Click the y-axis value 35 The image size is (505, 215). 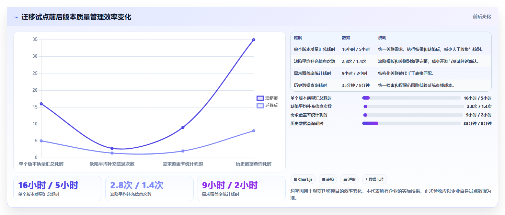[35, 39]
